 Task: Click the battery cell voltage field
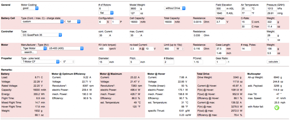pos(221,22)
